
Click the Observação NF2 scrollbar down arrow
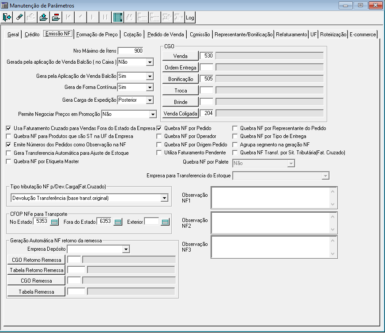333,230
